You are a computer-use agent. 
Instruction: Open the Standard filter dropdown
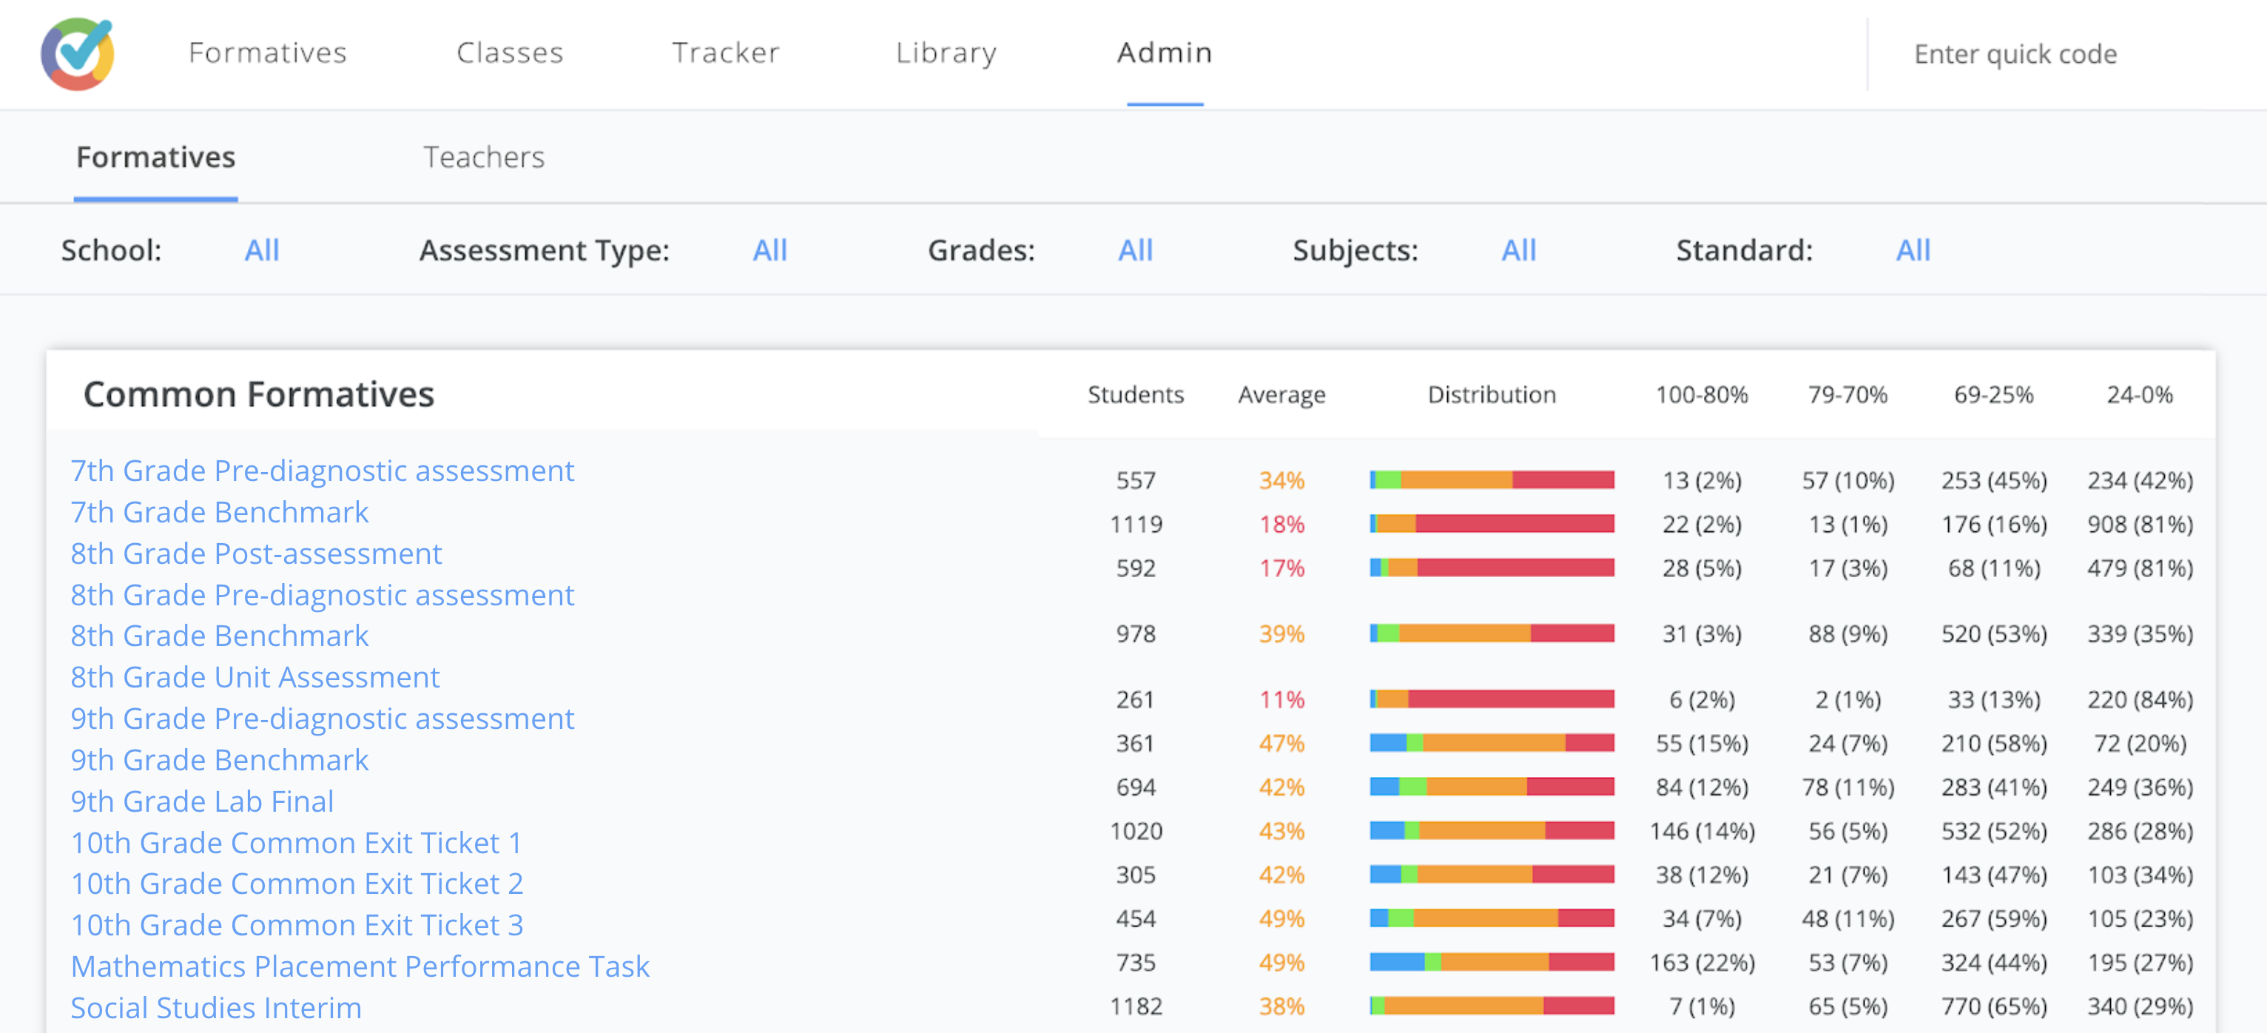coord(1913,251)
